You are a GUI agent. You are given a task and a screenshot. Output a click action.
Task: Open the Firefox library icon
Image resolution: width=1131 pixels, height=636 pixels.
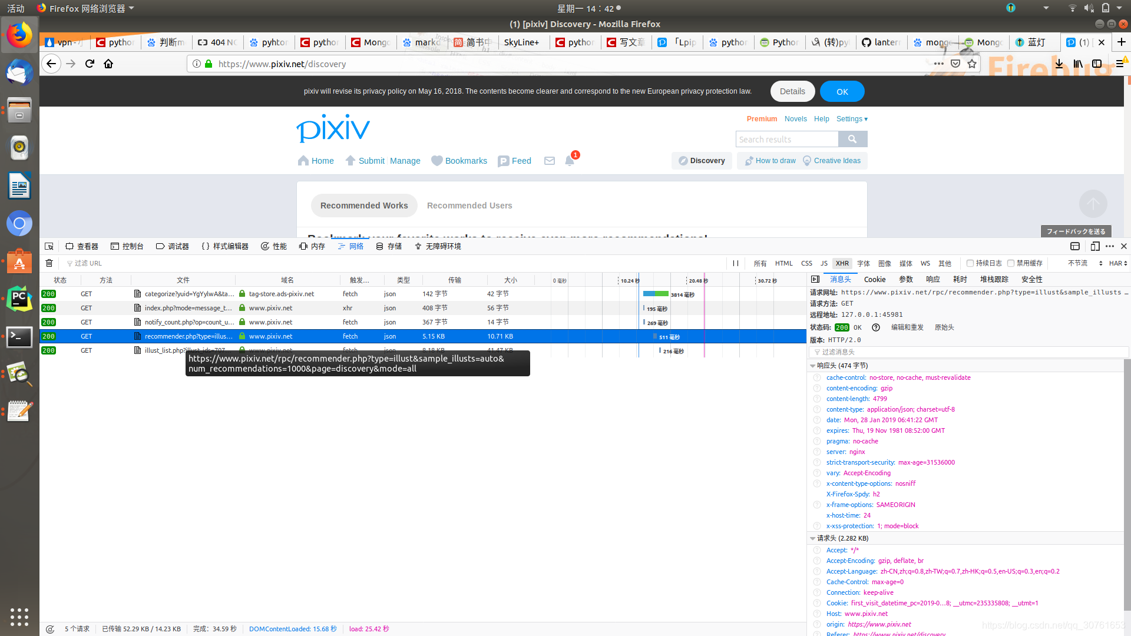1078,64
